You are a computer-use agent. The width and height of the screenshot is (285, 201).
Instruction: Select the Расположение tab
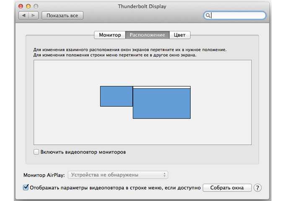(148, 35)
